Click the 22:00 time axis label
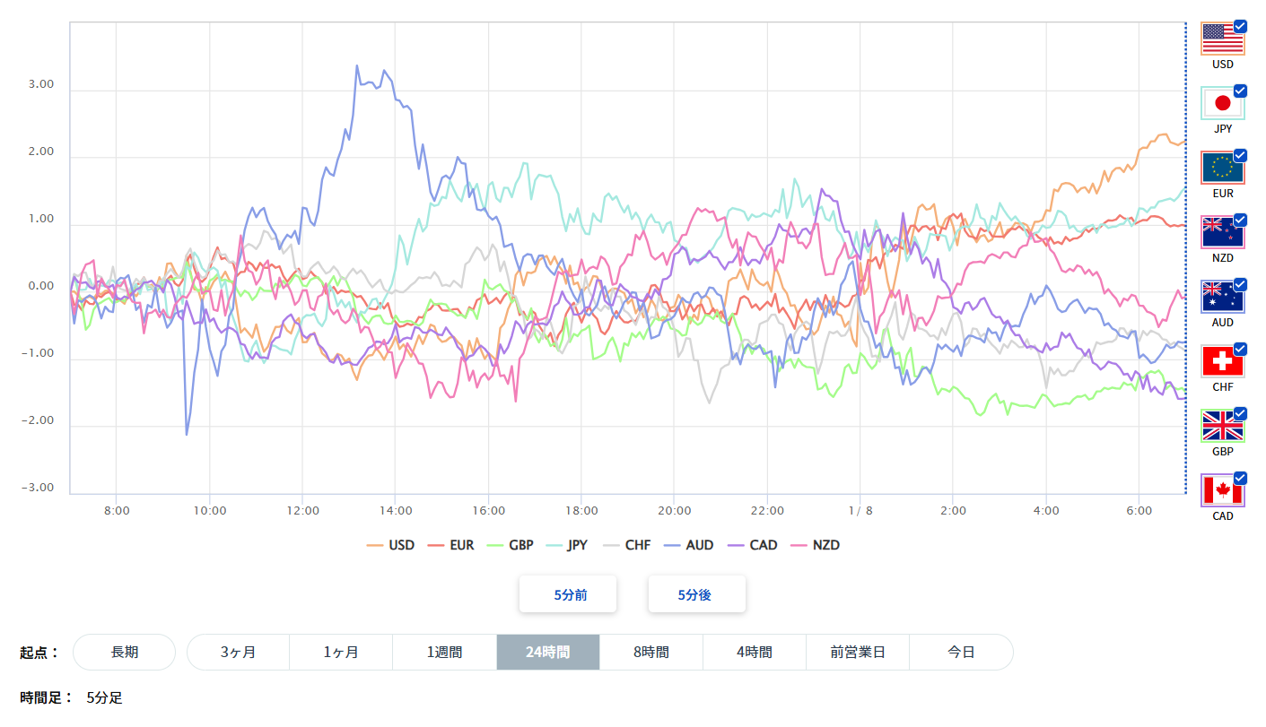 click(767, 510)
